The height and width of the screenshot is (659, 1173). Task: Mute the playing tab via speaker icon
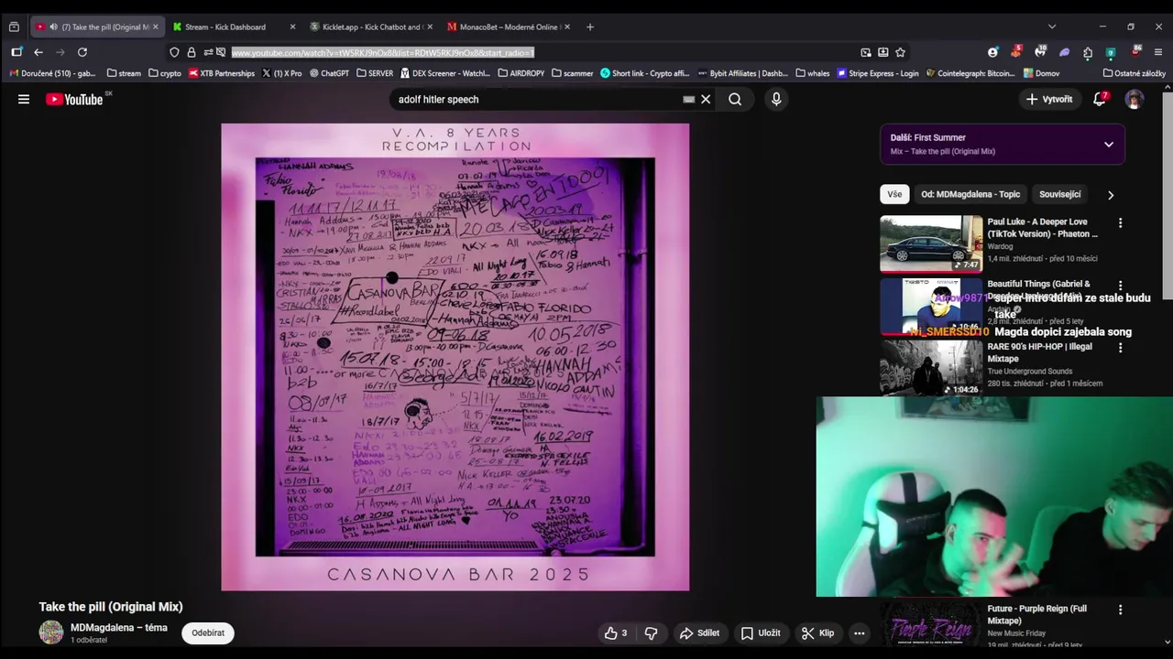[53, 27]
